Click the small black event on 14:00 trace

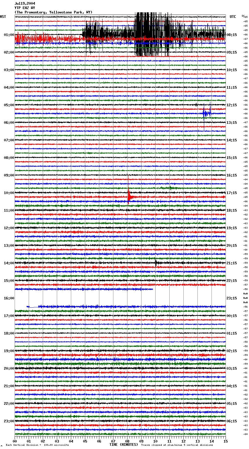(157, 263)
